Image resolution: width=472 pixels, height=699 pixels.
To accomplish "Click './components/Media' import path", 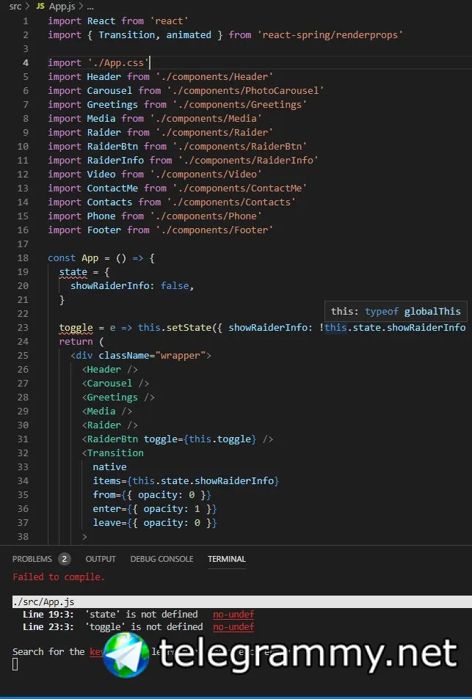I will 206,119.
